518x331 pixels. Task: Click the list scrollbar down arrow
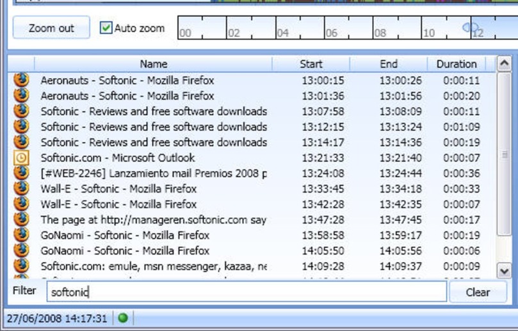tap(504, 271)
